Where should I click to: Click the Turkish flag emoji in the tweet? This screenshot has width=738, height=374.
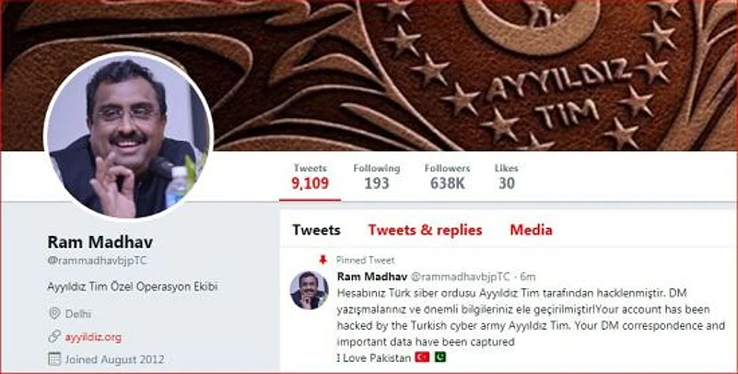pyautogui.click(x=422, y=357)
